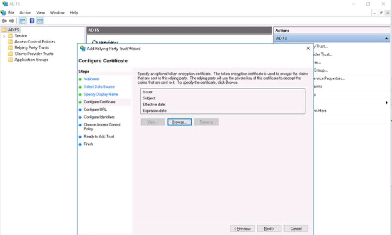Click the Access Control Policies folder icon

tap(10, 42)
